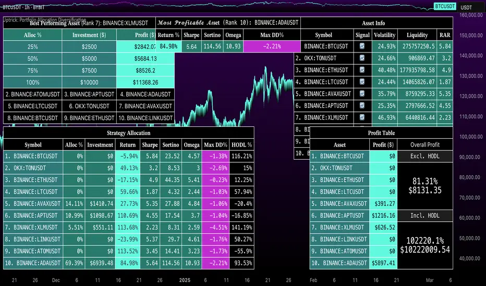Click the $5897.41 profit for ADAUSDT
This screenshot has height=286, width=486.
(383, 263)
